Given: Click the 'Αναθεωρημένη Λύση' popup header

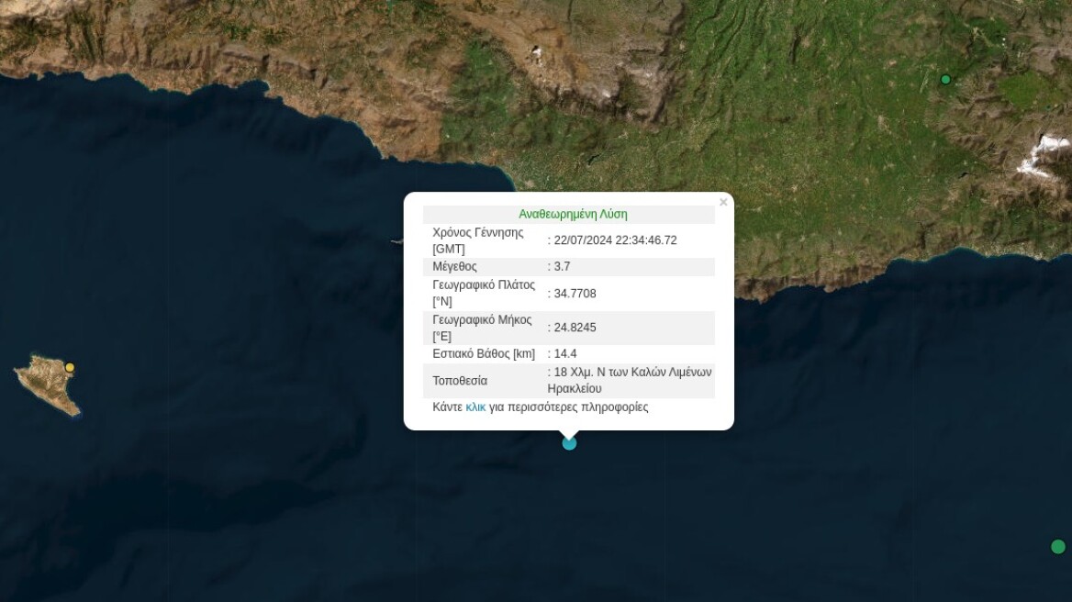Looking at the screenshot, I should click(x=573, y=214).
